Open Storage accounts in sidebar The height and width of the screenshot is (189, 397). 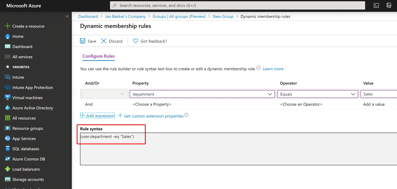point(28,179)
